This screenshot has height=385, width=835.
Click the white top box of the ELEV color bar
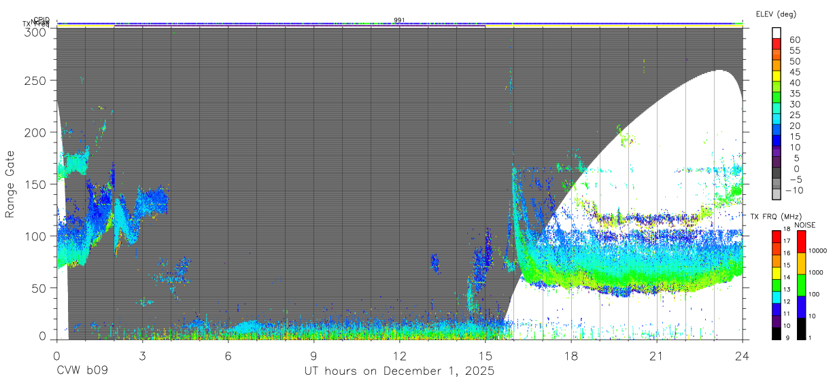pyautogui.click(x=777, y=33)
